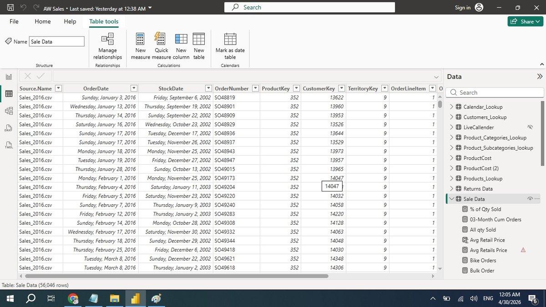Image resolution: width=546 pixels, height=307 pixels.
Task: Click the Save icon in title bar
Action: point(10,8)
